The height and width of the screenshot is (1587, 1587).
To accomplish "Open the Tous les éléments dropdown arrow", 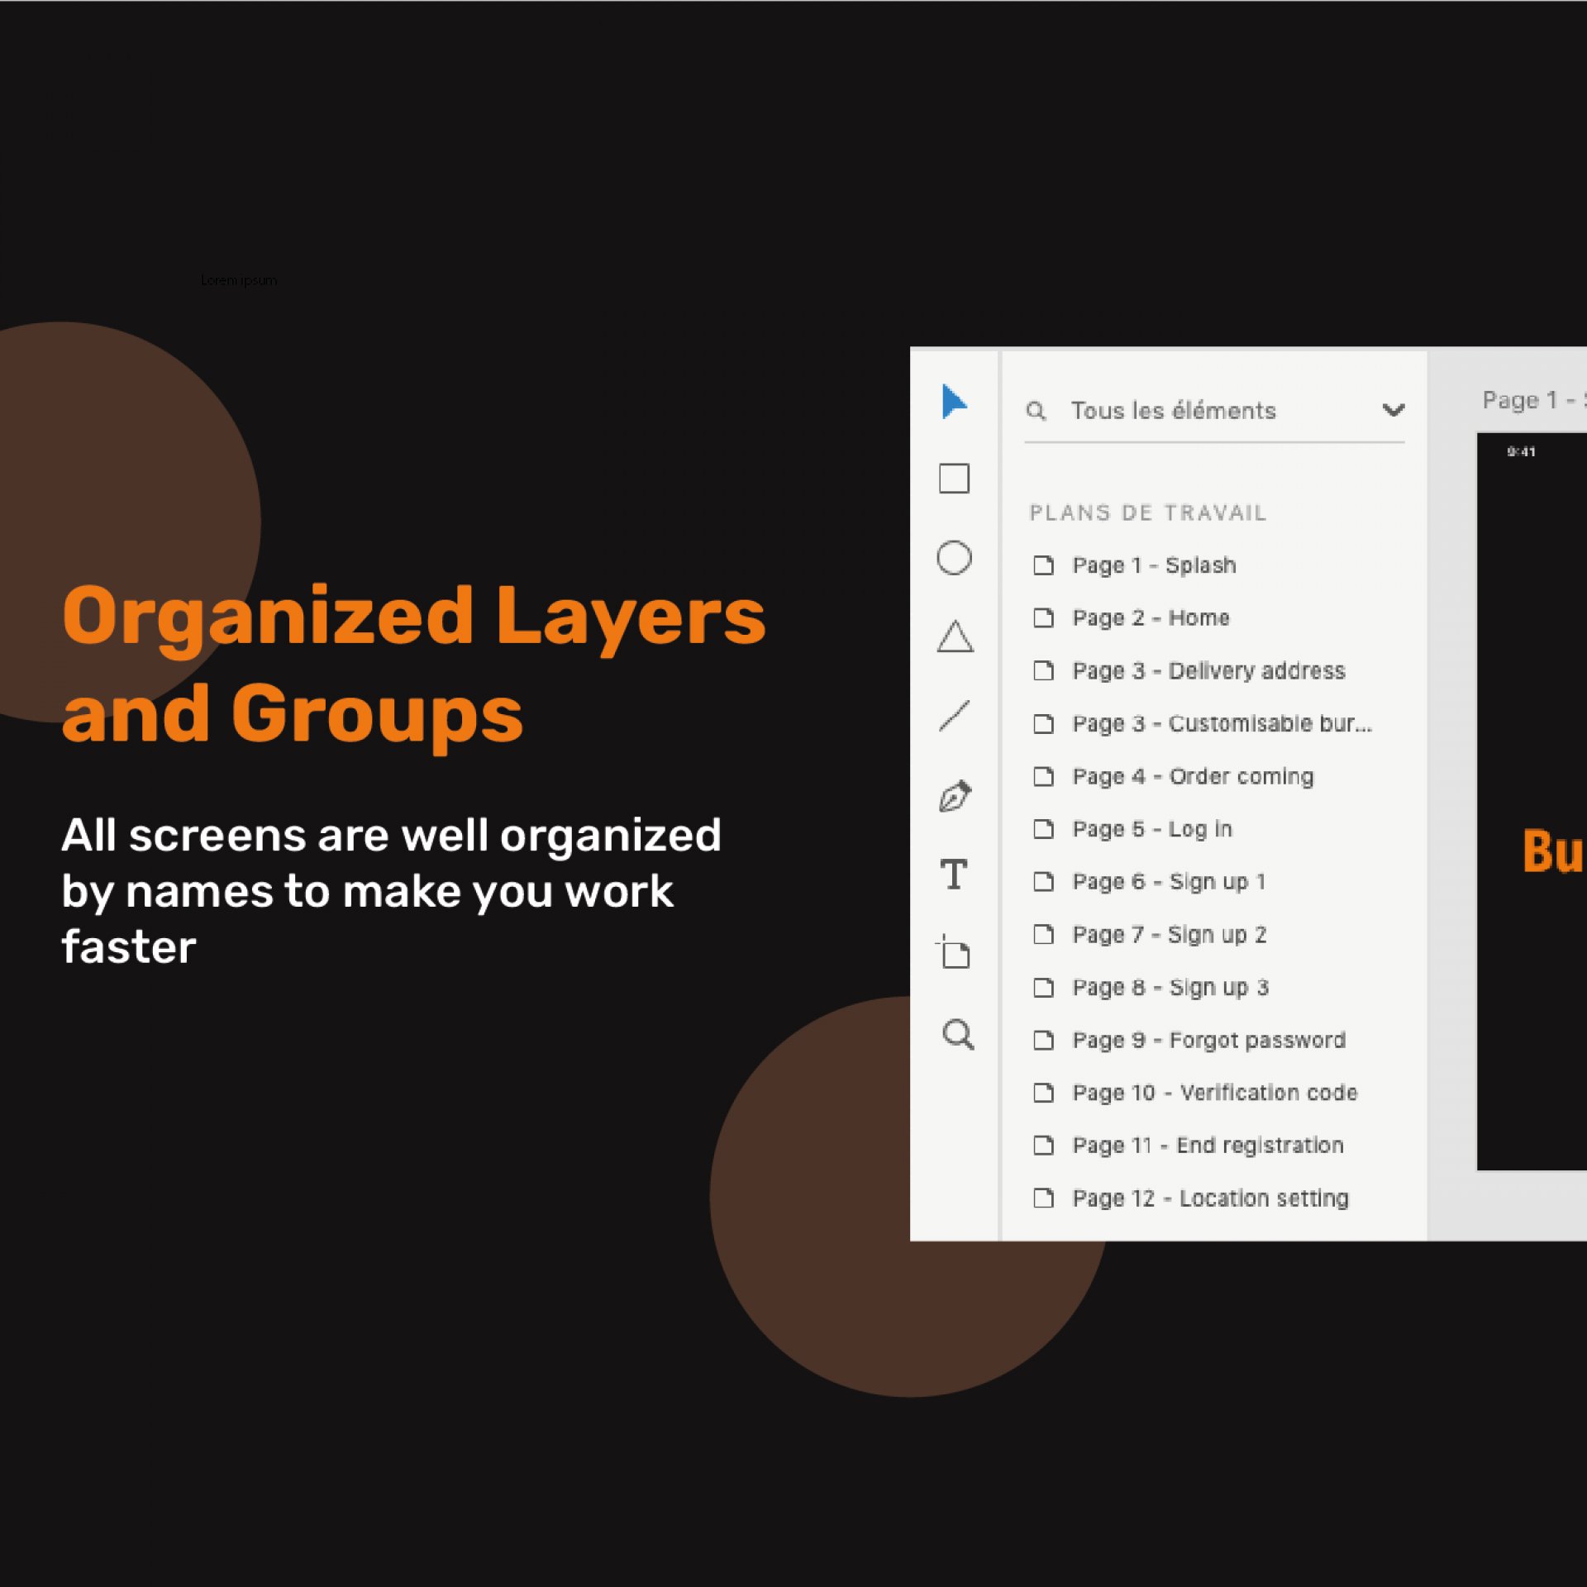I will [1393, 410].
